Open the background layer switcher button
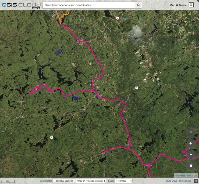Screen dimensions: 199x184 coord(191,165)
